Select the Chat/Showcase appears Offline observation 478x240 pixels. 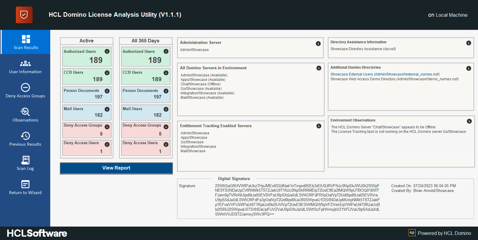(383, 127)
